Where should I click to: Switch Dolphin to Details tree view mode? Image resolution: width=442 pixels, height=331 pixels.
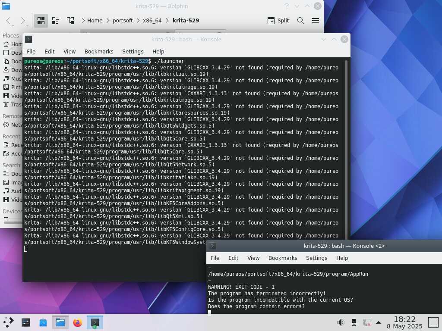(x=70, y=21)
